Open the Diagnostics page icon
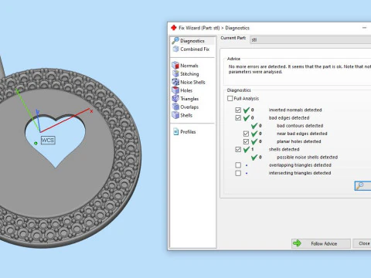 [x=175, y=40]
